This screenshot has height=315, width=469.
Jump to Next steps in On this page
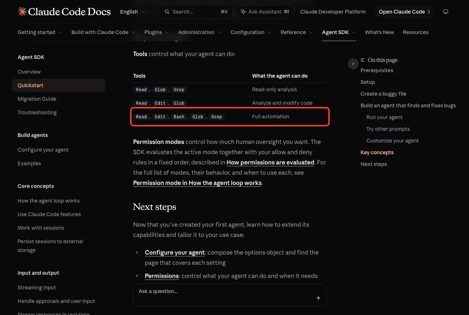click(x=374, y=164)
